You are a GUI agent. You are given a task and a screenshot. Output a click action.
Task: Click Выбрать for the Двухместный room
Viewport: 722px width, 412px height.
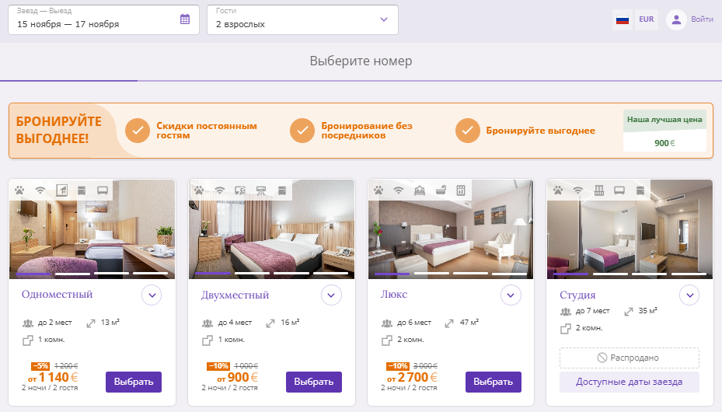click(313, 382)
